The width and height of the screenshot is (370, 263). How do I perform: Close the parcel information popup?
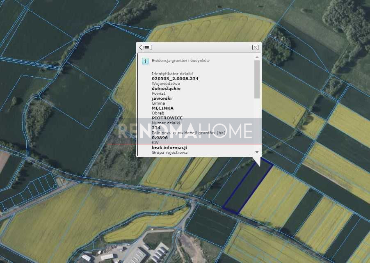coord(255,48)
